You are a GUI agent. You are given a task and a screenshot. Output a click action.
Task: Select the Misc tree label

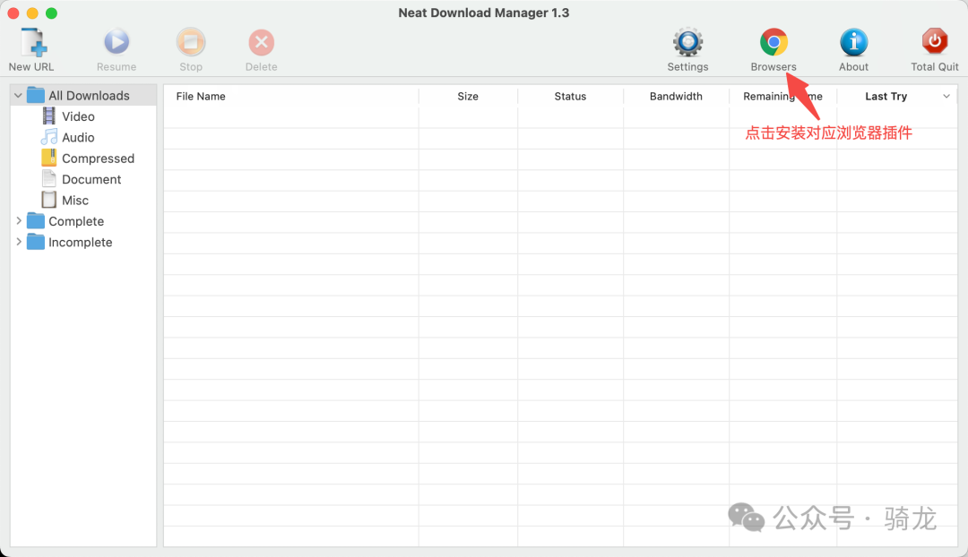point(75,201)
